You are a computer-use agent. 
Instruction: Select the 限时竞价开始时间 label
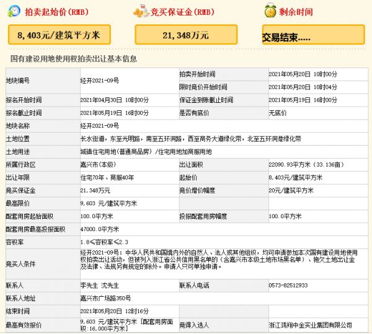203,87
